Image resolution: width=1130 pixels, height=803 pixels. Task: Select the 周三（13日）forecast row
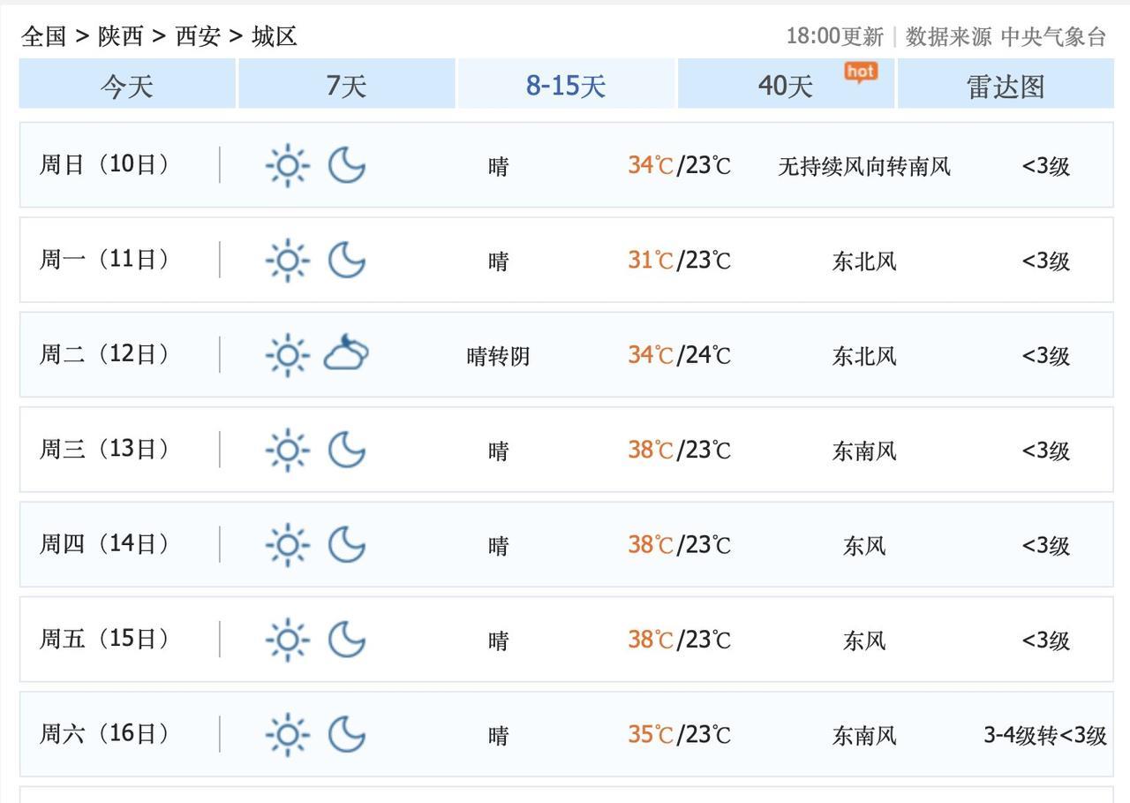566,450
